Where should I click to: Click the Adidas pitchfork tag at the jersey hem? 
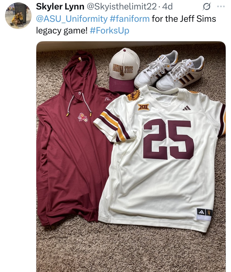click(204, 213)
